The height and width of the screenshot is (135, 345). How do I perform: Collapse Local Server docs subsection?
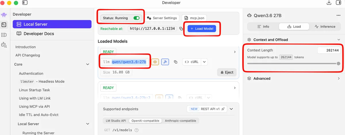tap(88, 124)
